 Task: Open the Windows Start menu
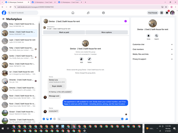click(2, 128)
